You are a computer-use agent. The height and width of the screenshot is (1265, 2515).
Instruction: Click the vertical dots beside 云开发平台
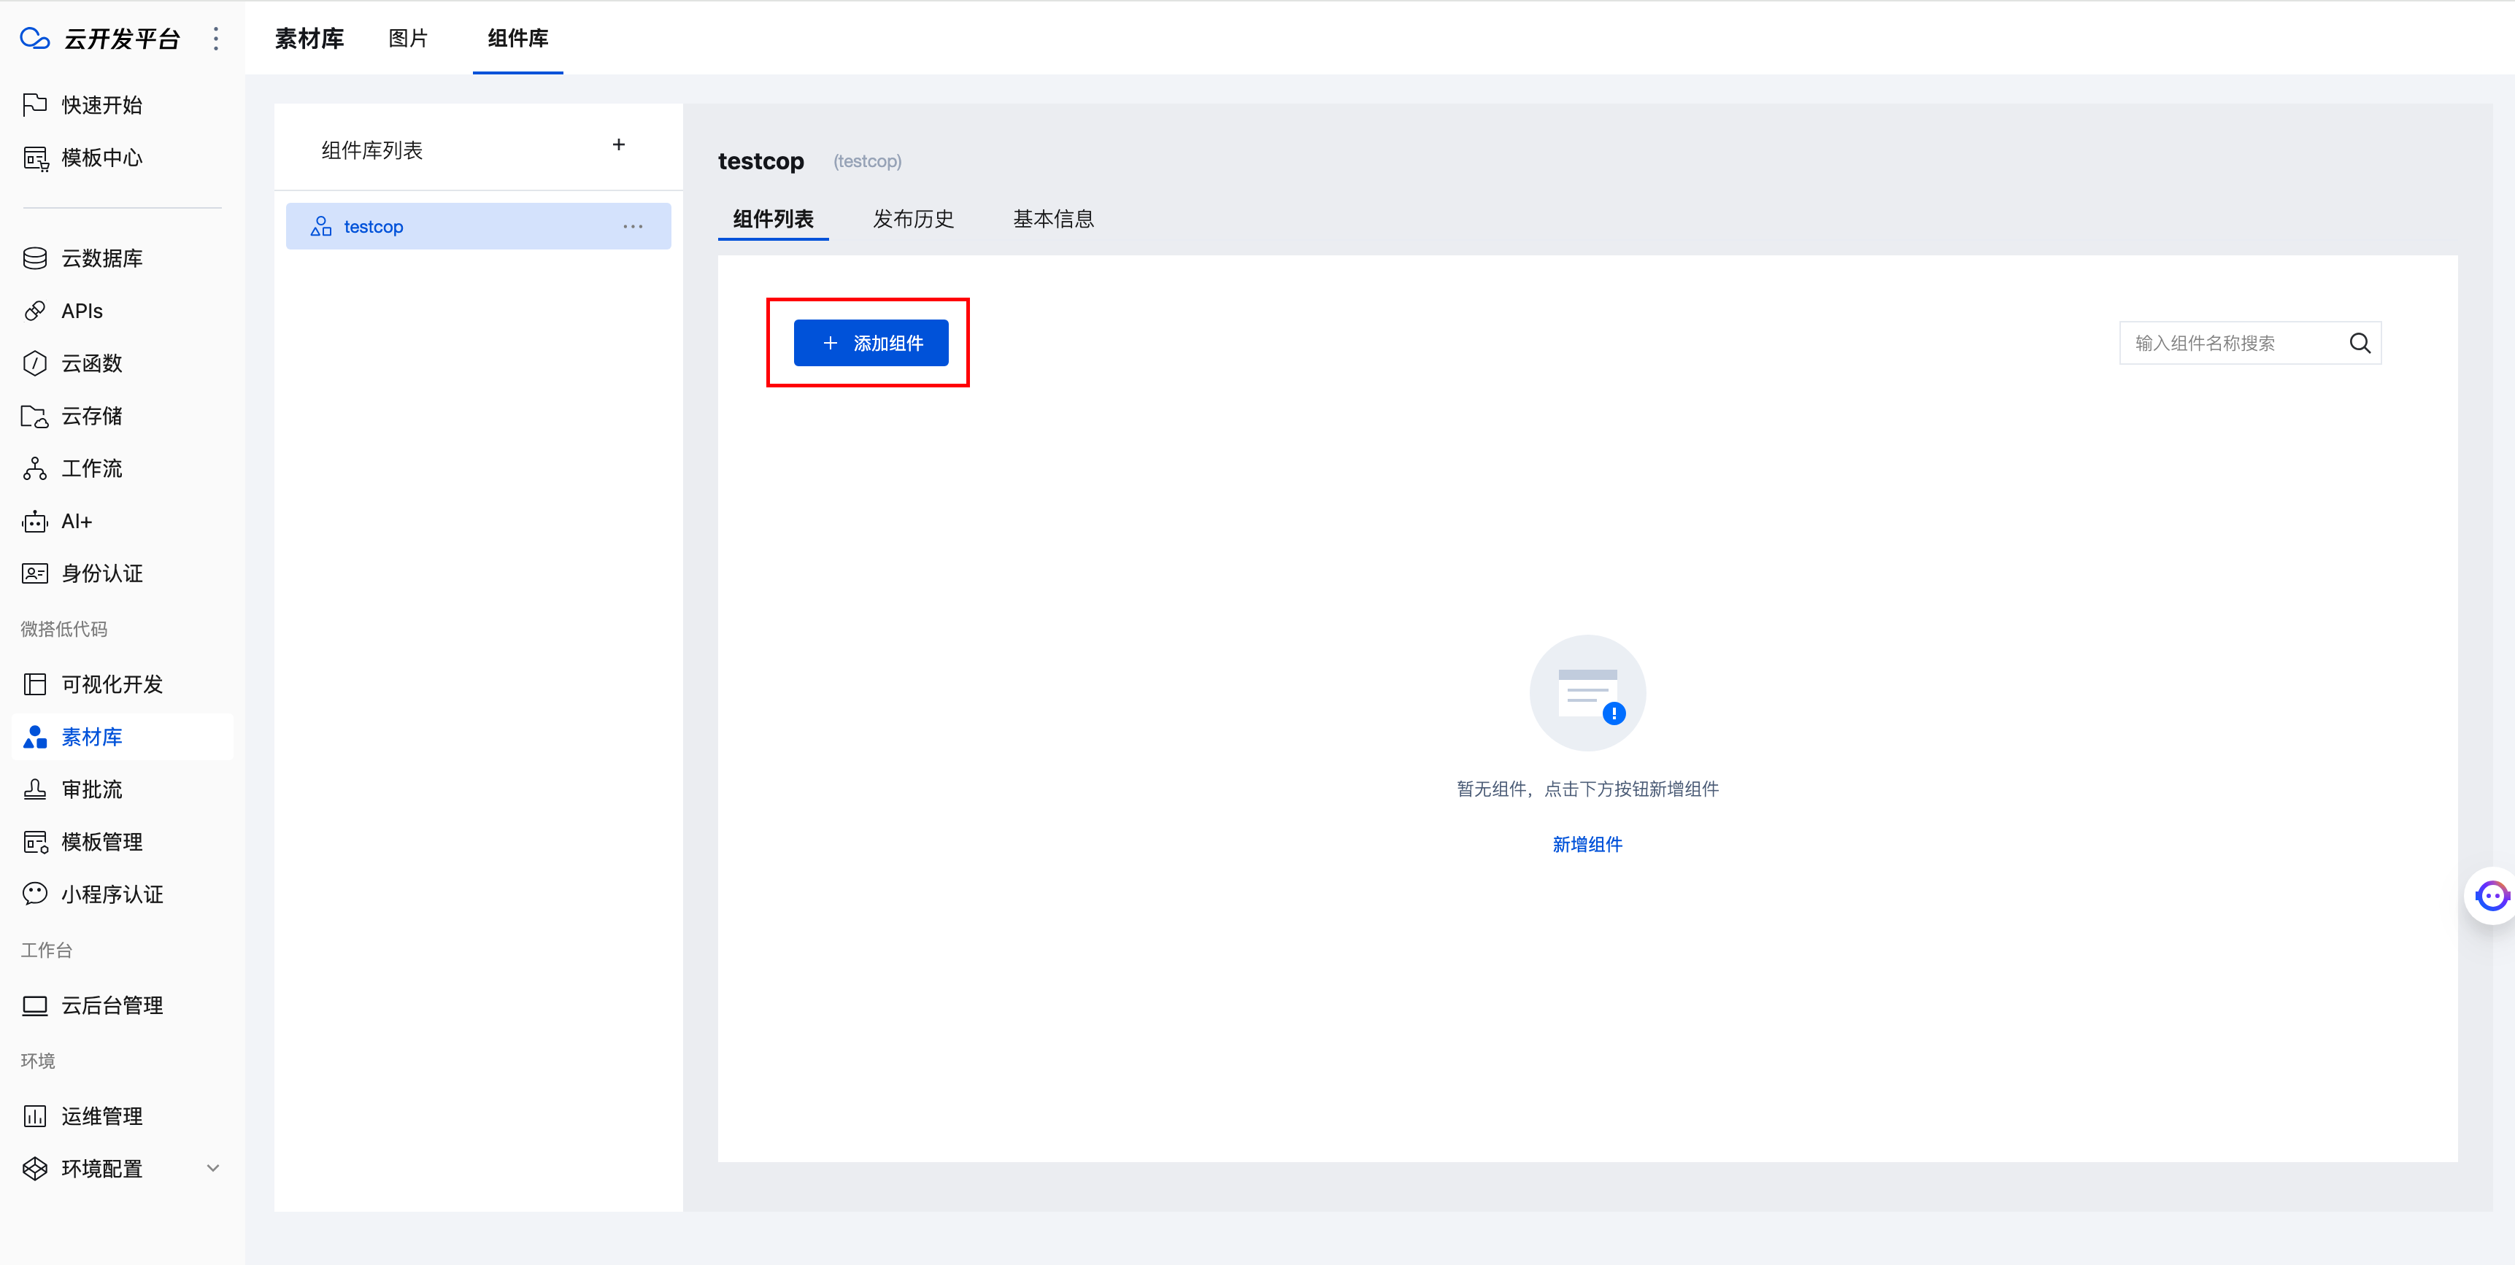216,38
